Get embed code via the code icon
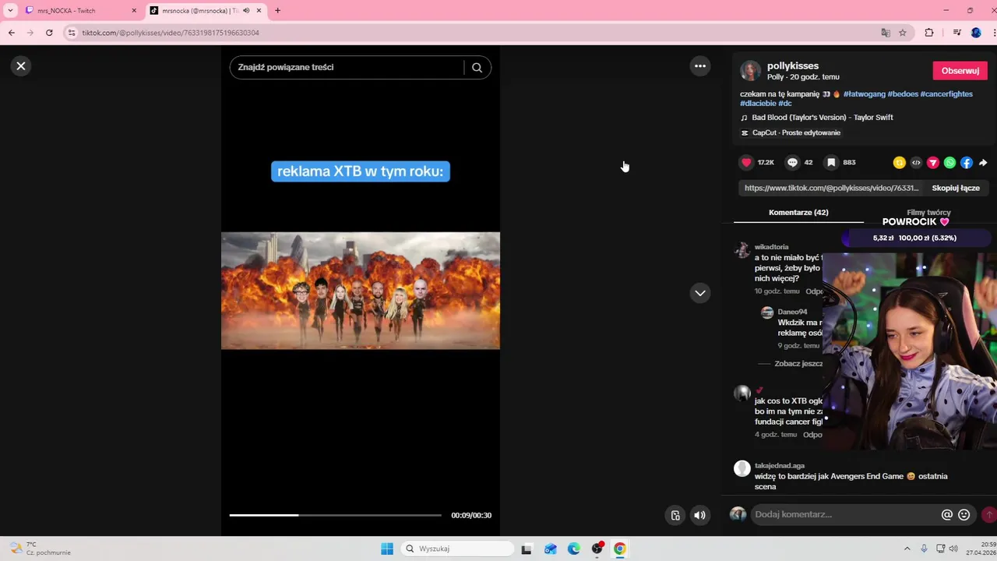The height and width of the screenshot is (561, 997). 916,163
